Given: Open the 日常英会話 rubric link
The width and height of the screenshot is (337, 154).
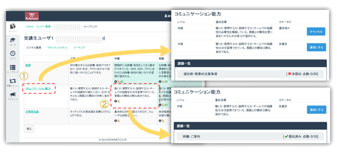Looking at the screenshot, I should (x=32, y=112).
